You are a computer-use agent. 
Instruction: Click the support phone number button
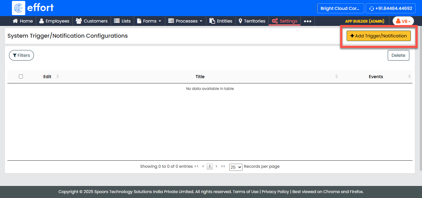(x=390, y=8)
